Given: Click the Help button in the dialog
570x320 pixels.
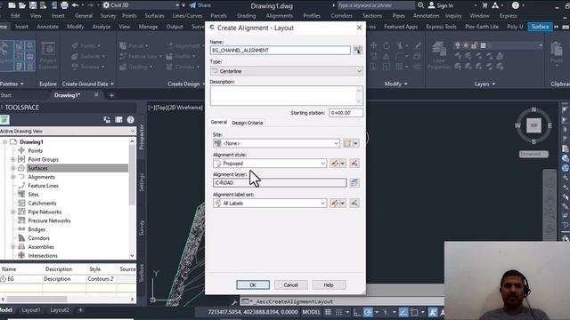Looking at the screenshot, I should pos(329,284).
